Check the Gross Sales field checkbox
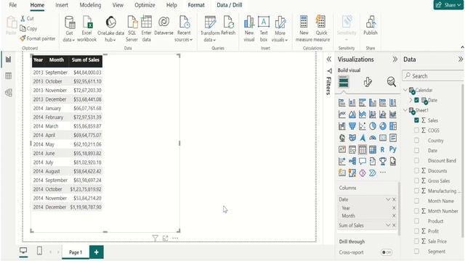The width and height of the screenshot is (465, 261). click(x=416, y=181)
